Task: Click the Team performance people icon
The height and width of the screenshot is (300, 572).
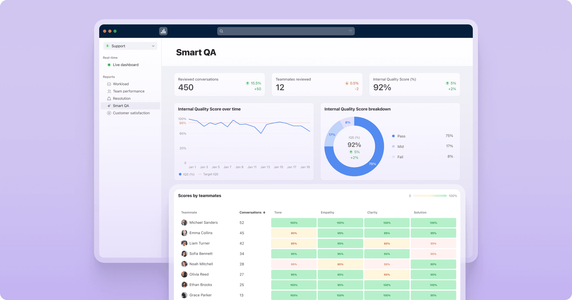Action: coord(109,91)
